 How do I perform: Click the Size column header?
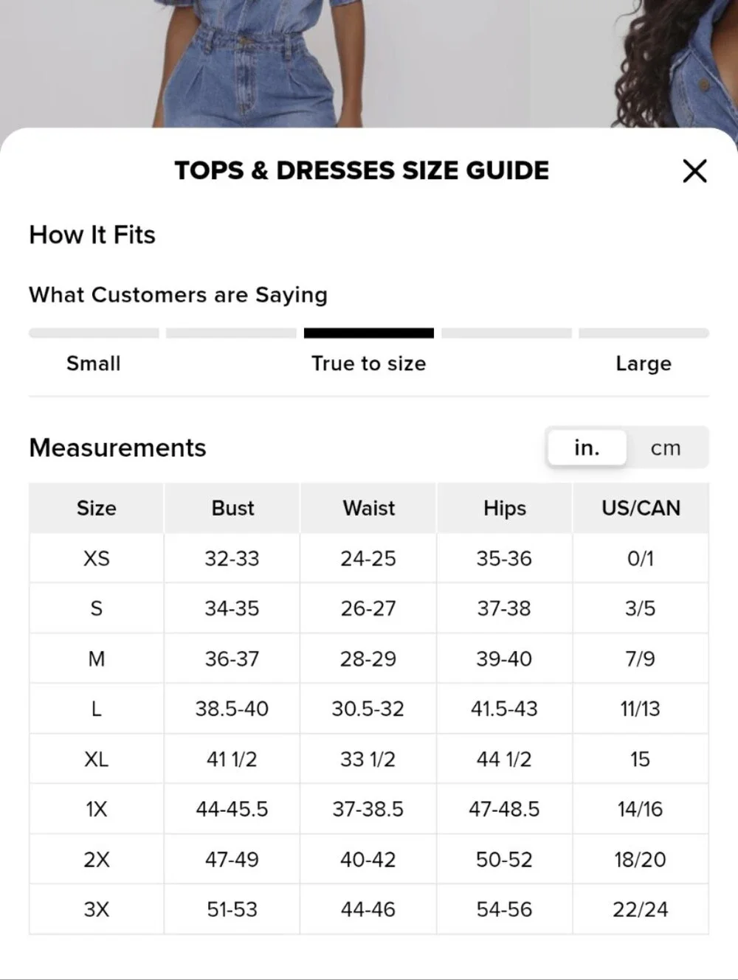click(x=97, y=508)
